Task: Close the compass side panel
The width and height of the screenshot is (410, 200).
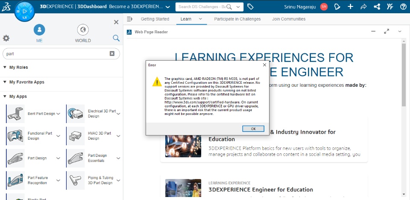Action: pos(116,22)
